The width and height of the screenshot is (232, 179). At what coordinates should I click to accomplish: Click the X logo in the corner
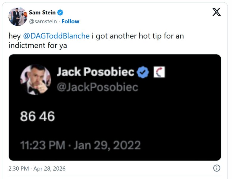click(217, 12)
